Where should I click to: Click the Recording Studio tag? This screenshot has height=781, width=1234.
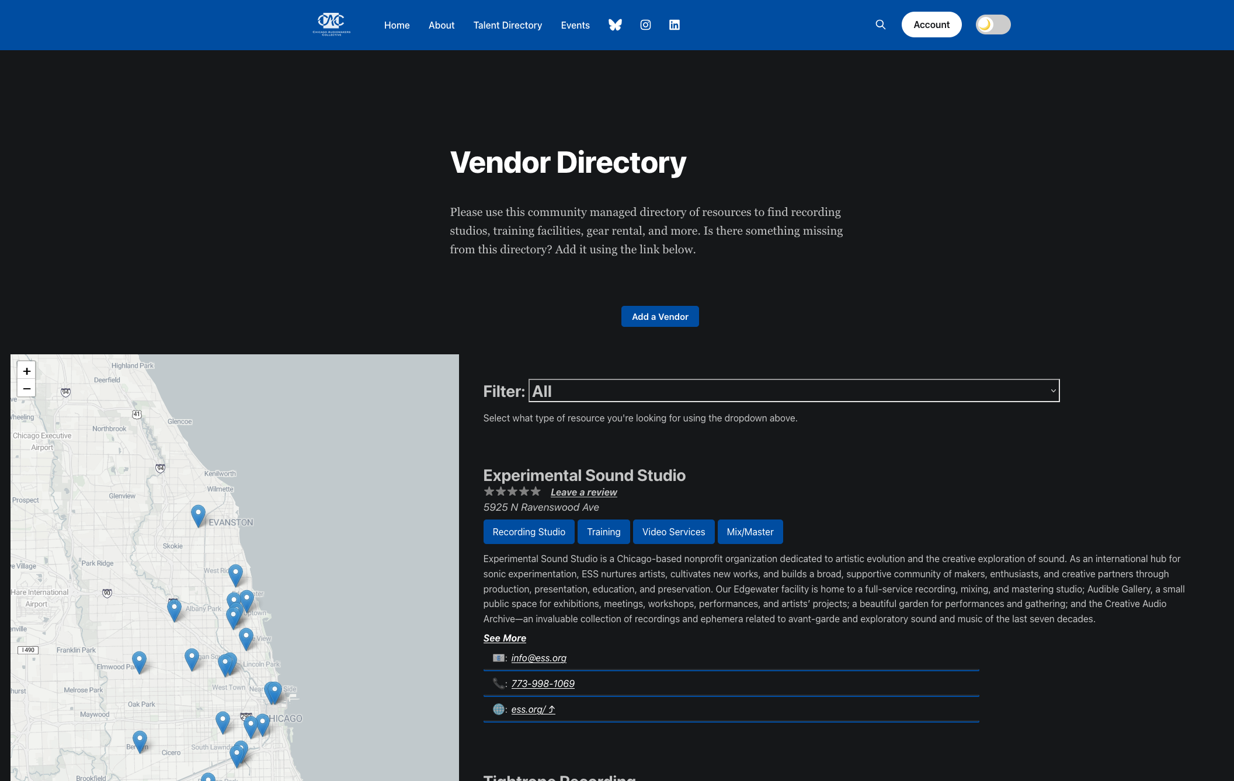(529, 532)
